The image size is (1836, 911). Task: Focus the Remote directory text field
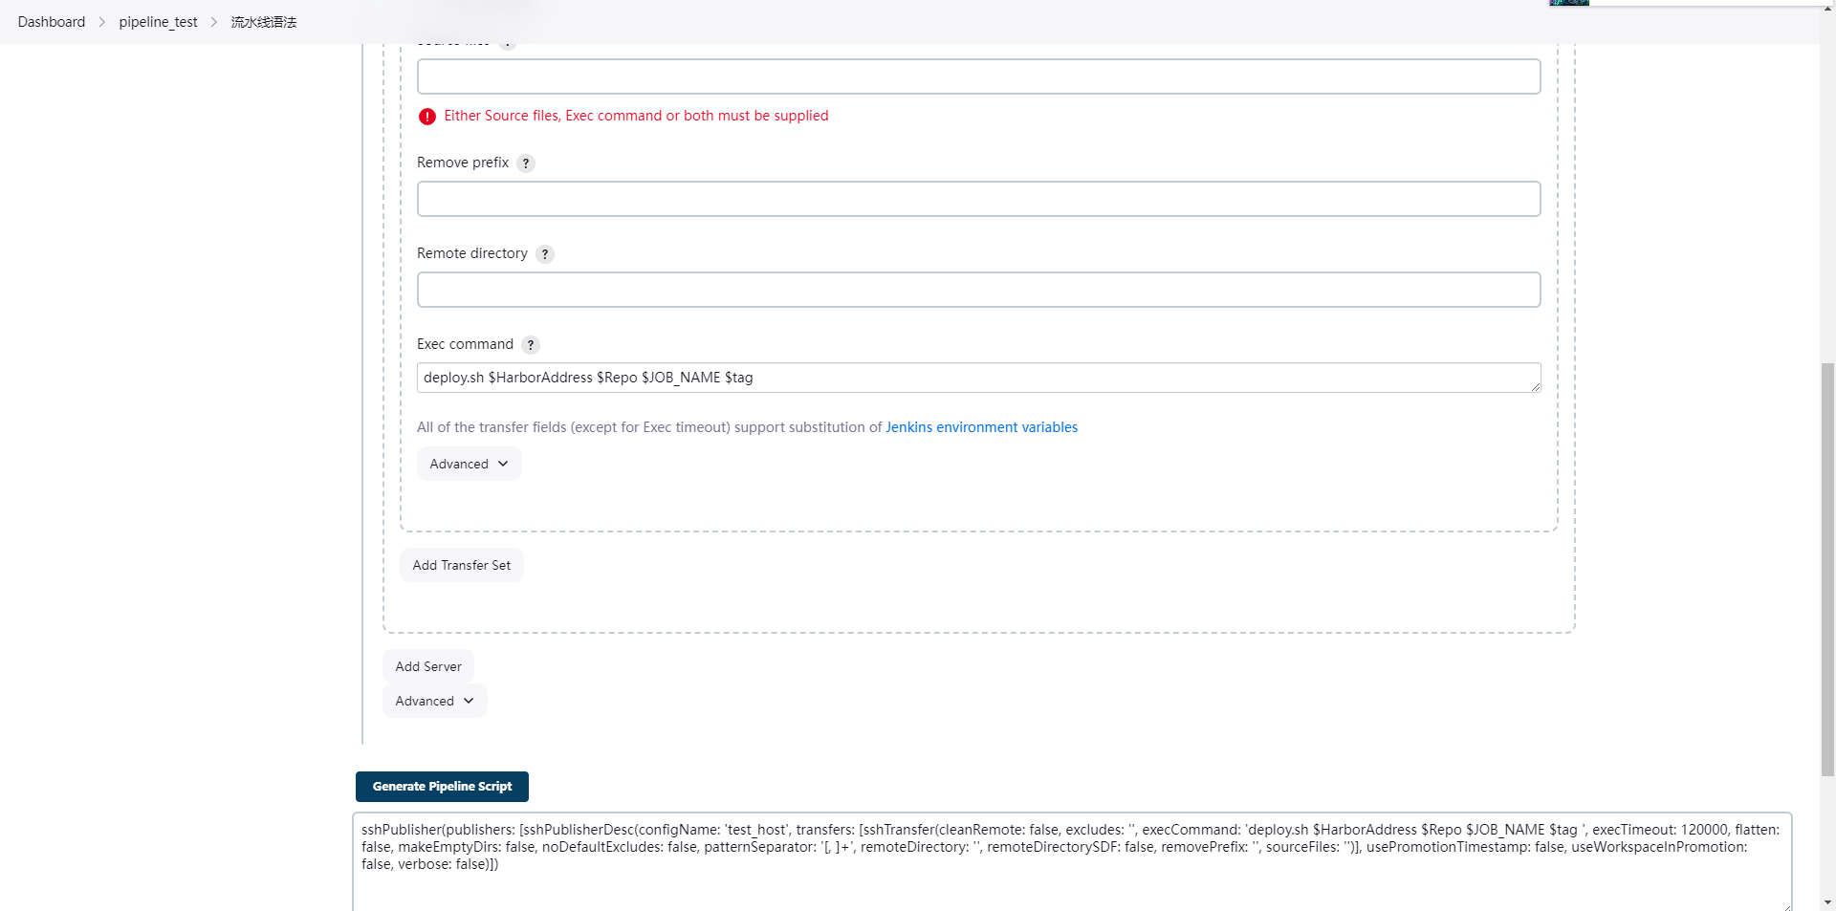coord(978,290)
